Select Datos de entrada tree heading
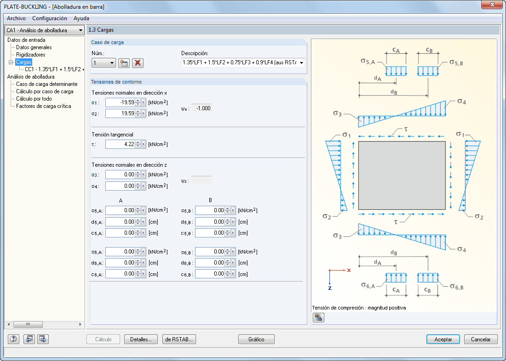 click(27, 40)
